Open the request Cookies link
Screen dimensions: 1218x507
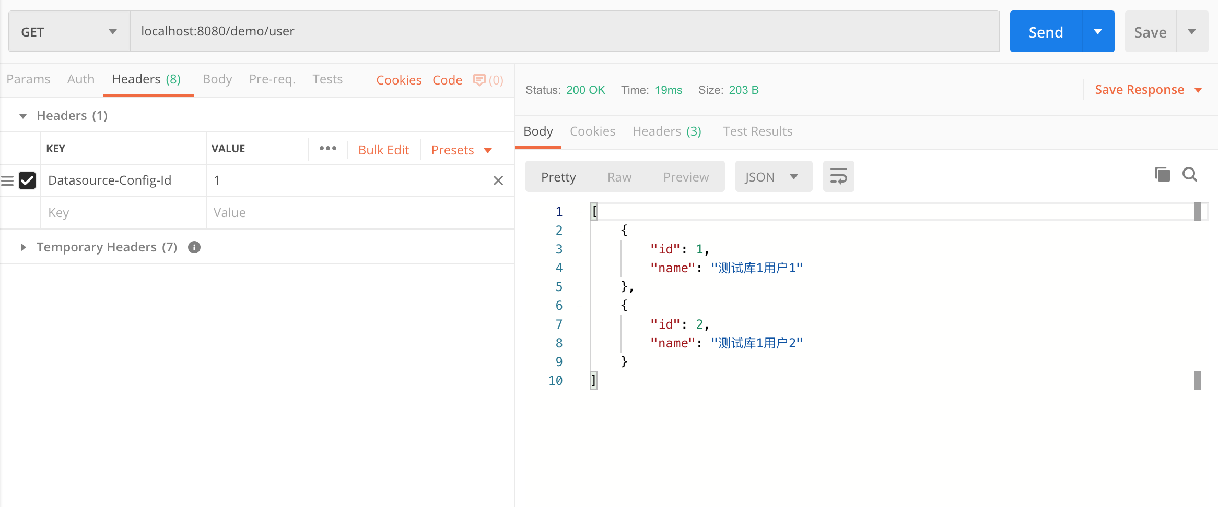pyautogui.click(x=399, y=80)
